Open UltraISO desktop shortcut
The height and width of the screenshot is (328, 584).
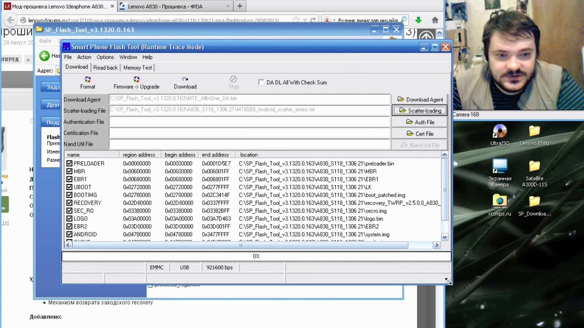coord(500,135)
